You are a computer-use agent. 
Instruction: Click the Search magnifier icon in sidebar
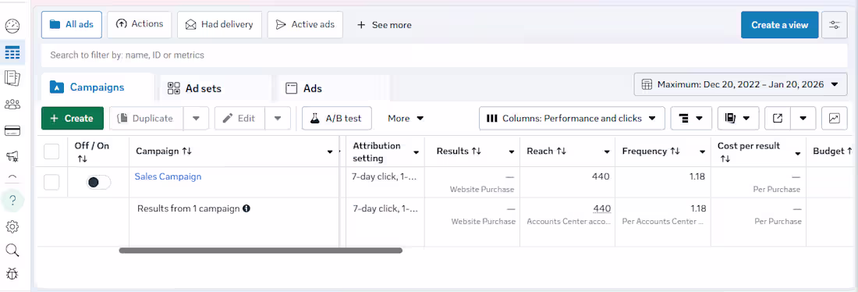[12, 251]
